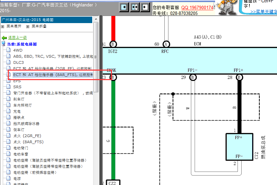Click the 燃油泵总成 C72 component box

(239, 147)
